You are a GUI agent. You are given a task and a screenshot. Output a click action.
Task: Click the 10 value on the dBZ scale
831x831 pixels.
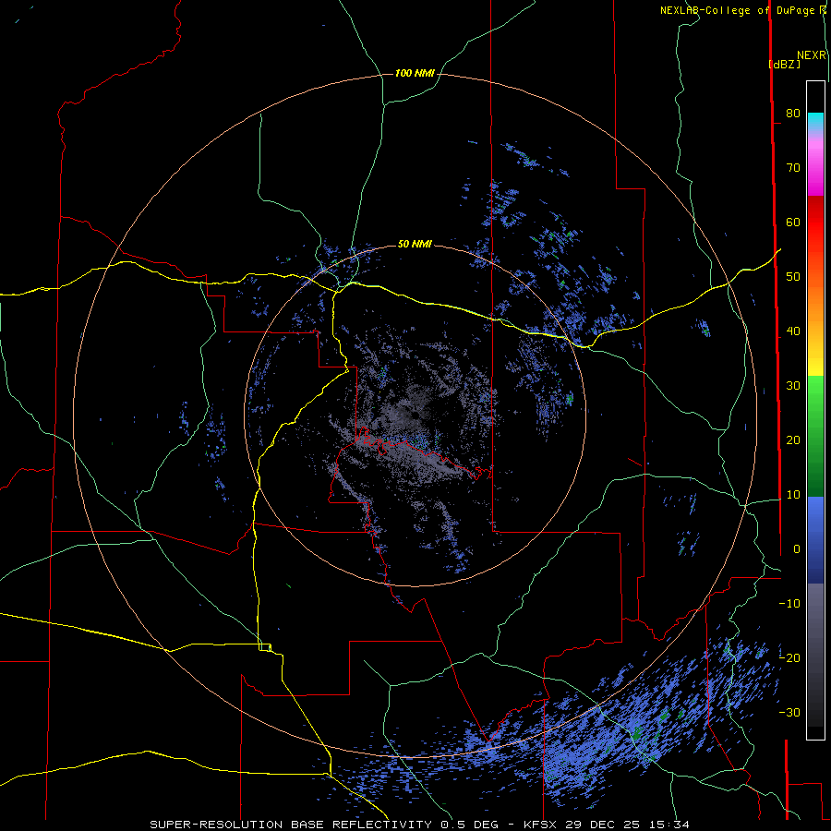793,495
